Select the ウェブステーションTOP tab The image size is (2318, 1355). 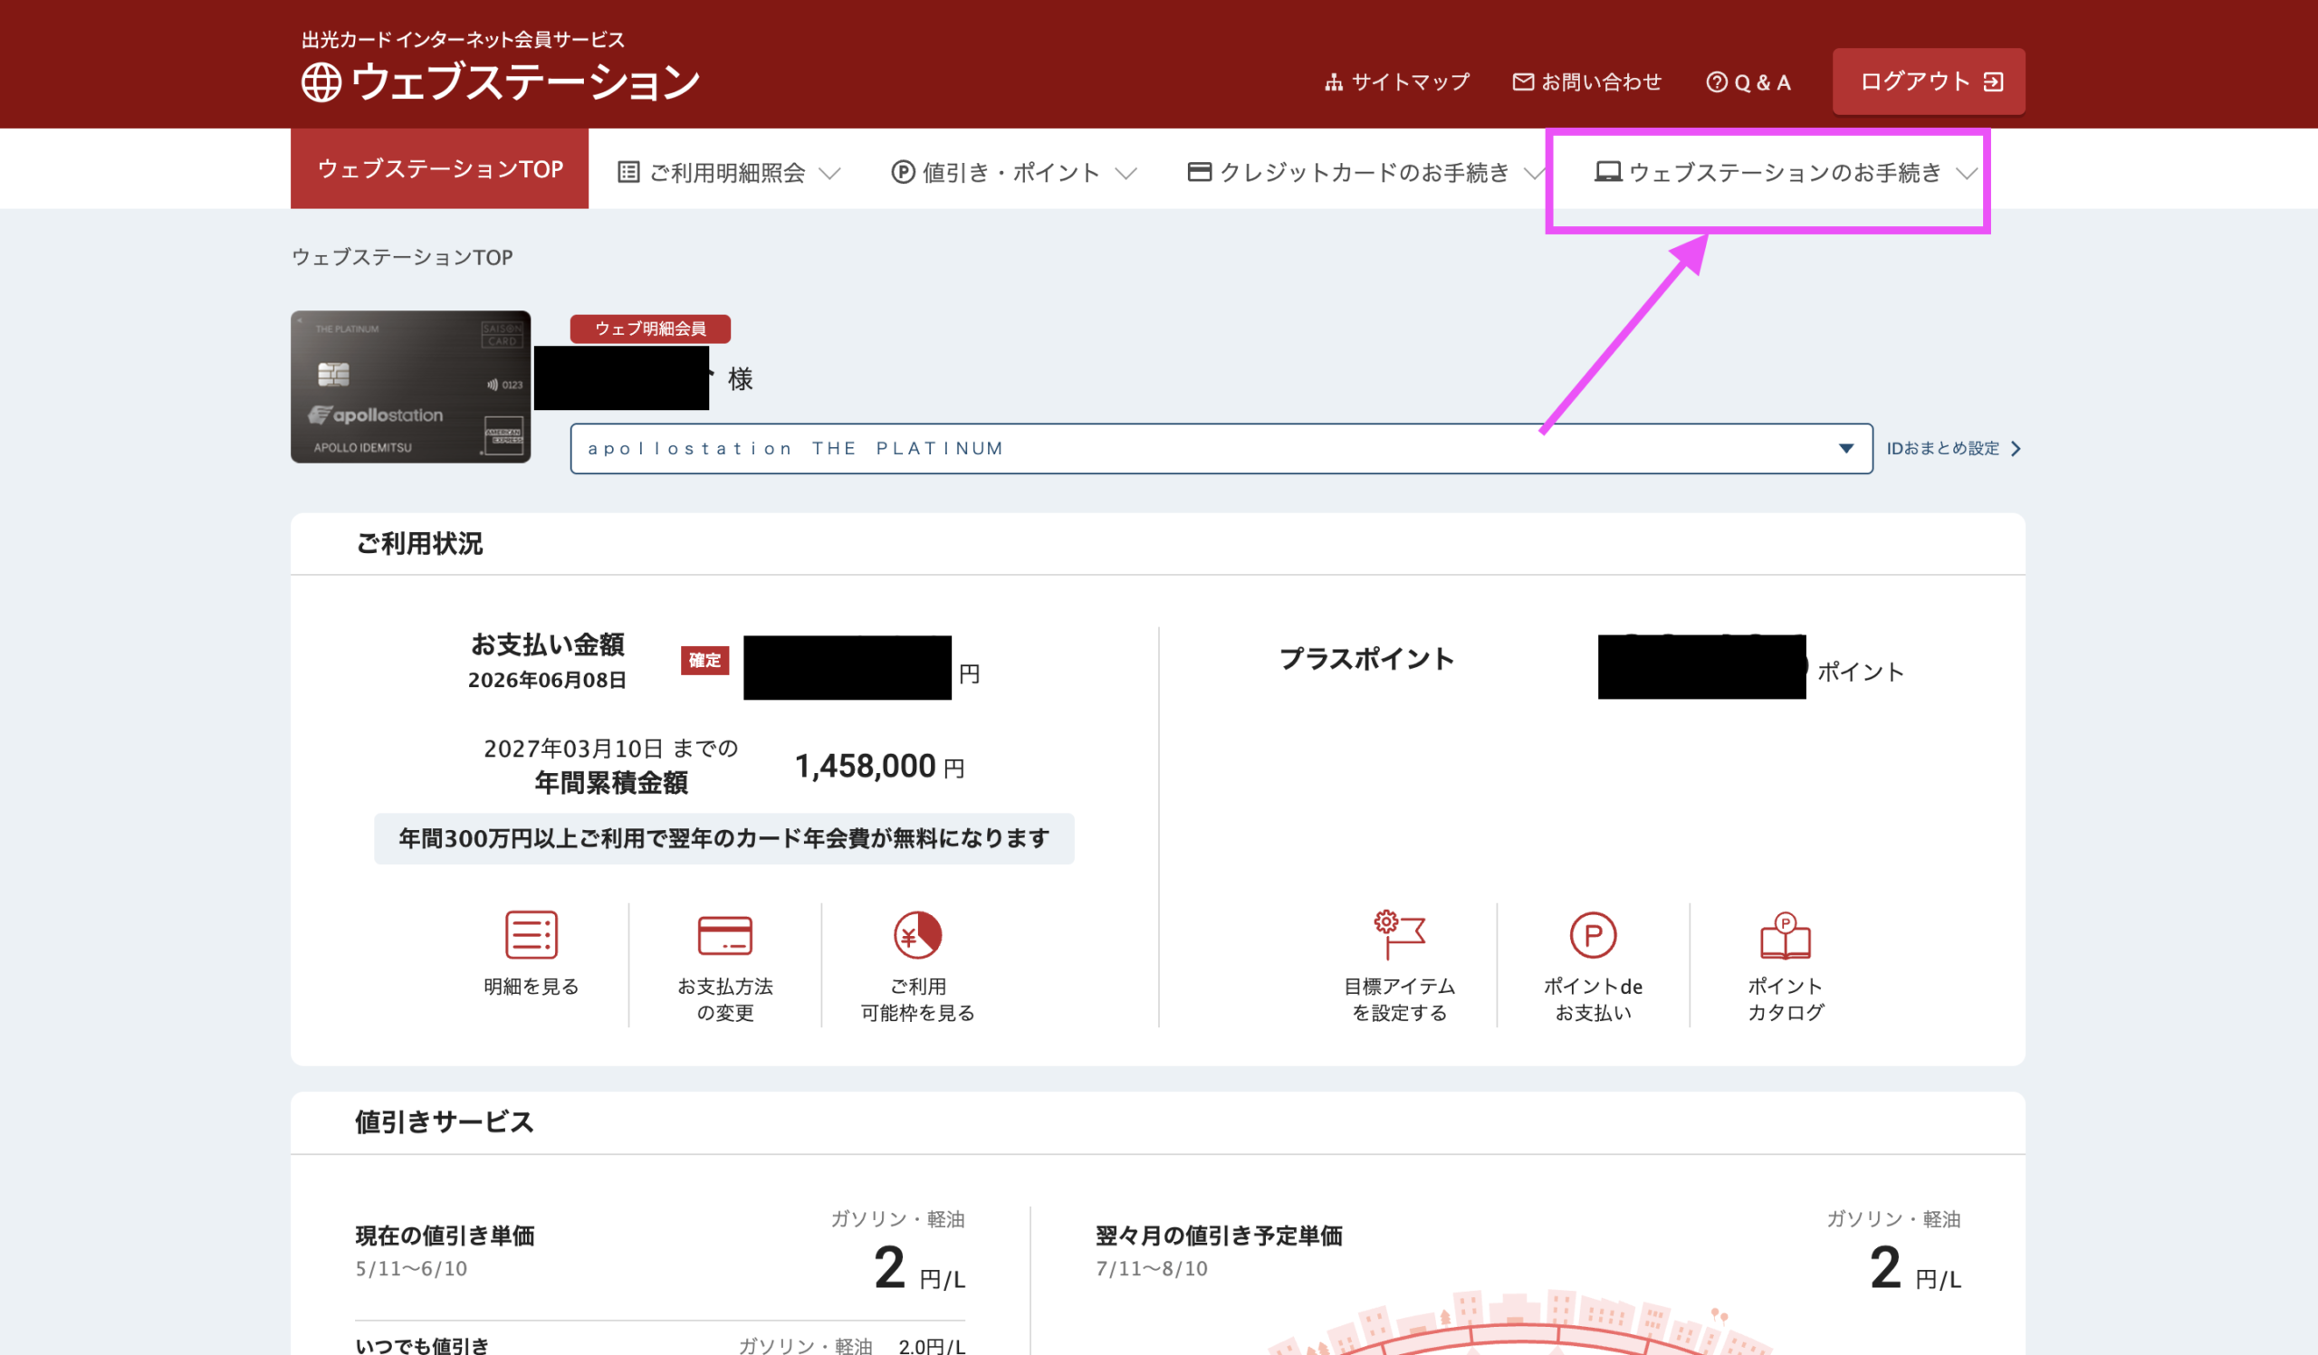click(439, 169)
